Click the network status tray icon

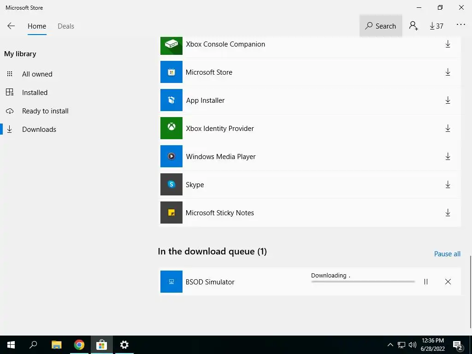click(401, 345)
